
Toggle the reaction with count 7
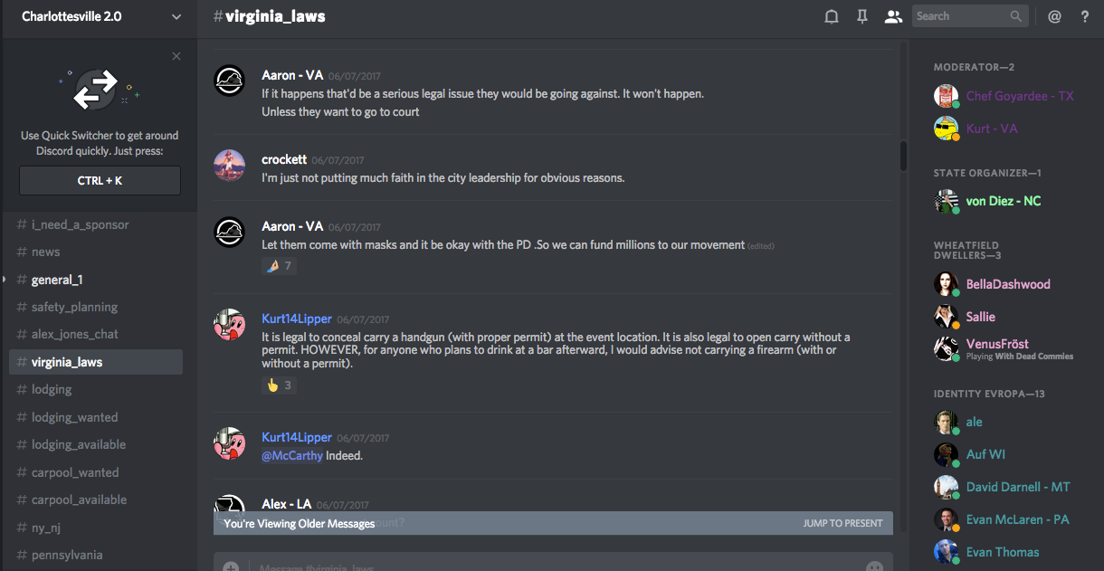279,266
